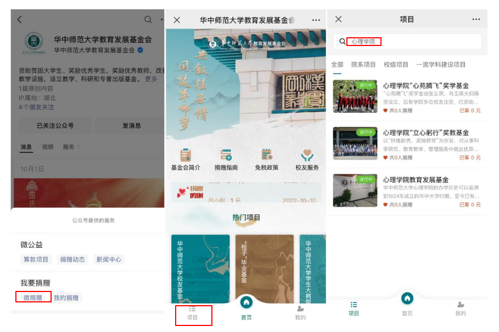This screenshot has width=499, height=332.
Task: Select the 校级项目 tab
Action: [396, 65]
